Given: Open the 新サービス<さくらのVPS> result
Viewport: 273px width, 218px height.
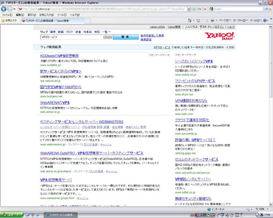Looking at the screenshot, I should pyautogui.click(x=61, y=71).
